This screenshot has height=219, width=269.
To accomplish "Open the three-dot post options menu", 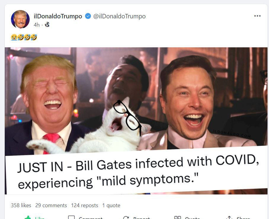I will (257, 16).
